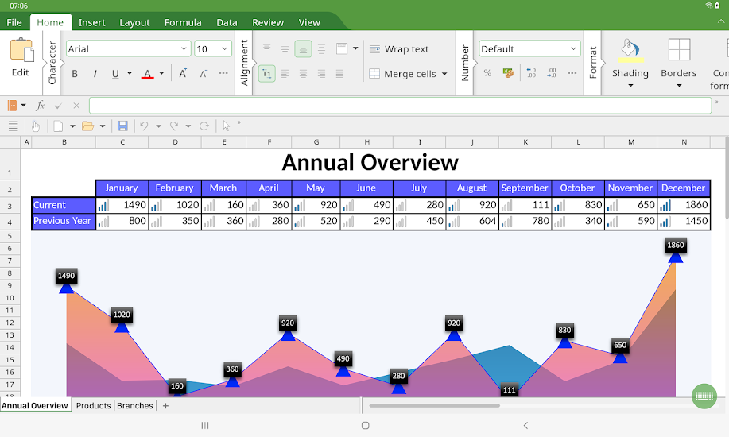
Task: Click the increase font size icon
Action: 183,73
